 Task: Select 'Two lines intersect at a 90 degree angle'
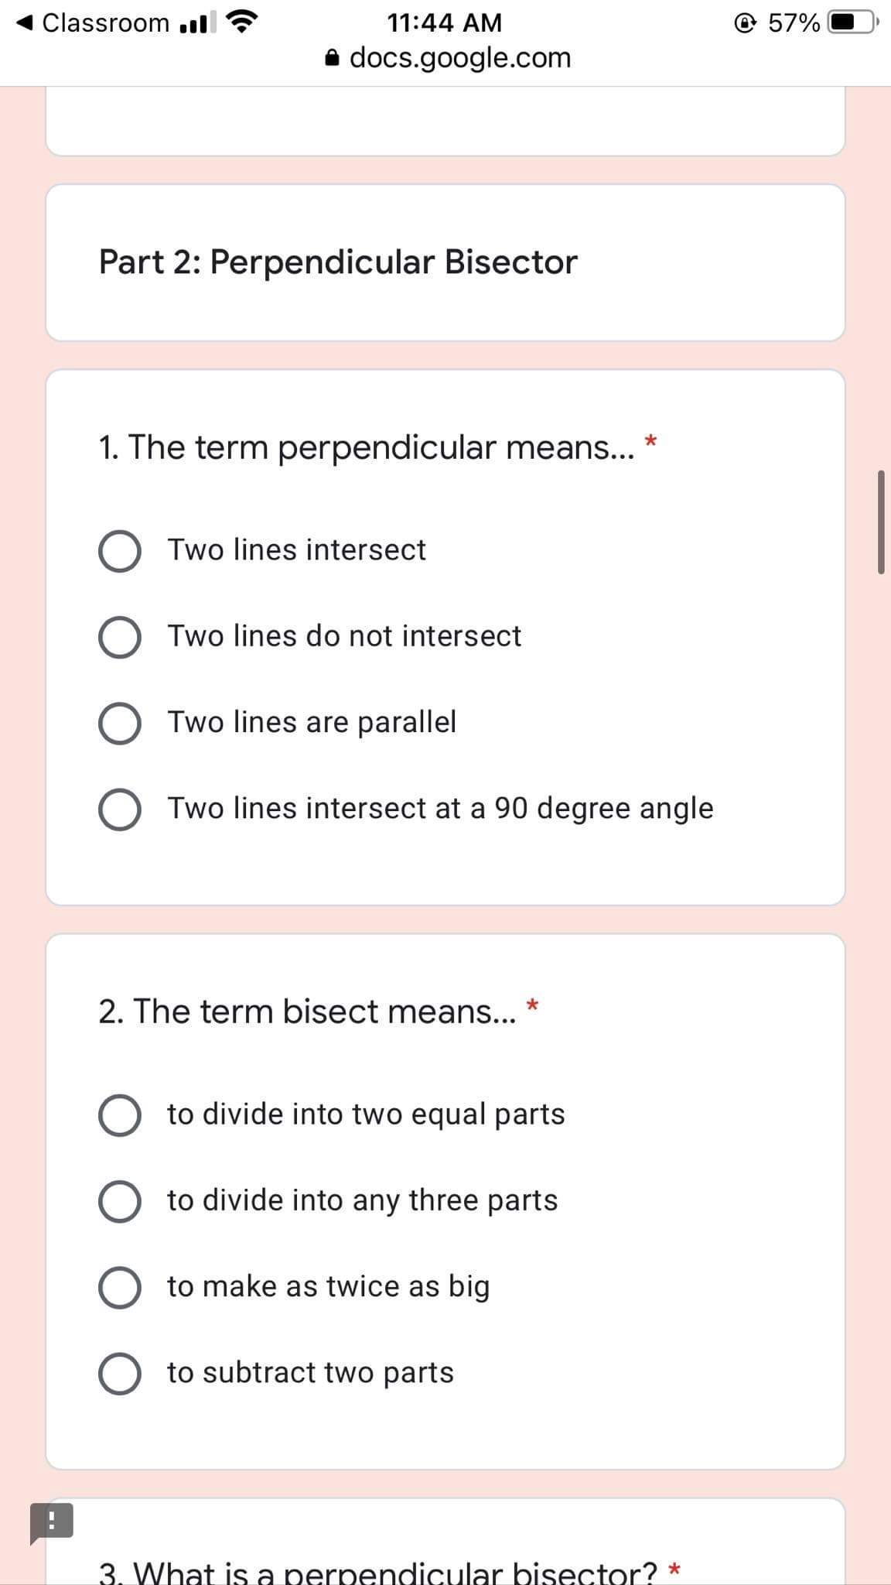[120, 809]
